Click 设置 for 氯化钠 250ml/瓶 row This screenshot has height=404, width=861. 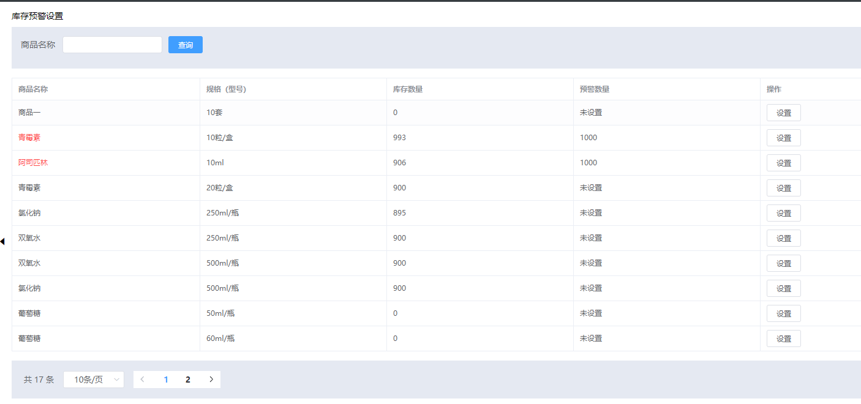coord(783,213)
